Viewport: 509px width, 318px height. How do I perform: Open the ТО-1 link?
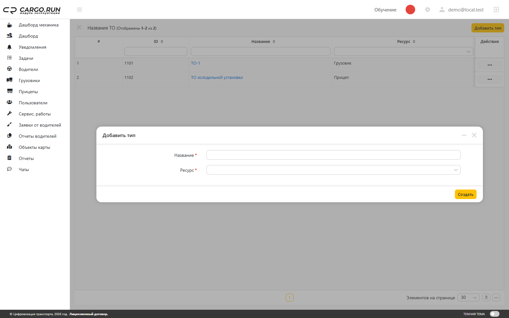(196, 63)
